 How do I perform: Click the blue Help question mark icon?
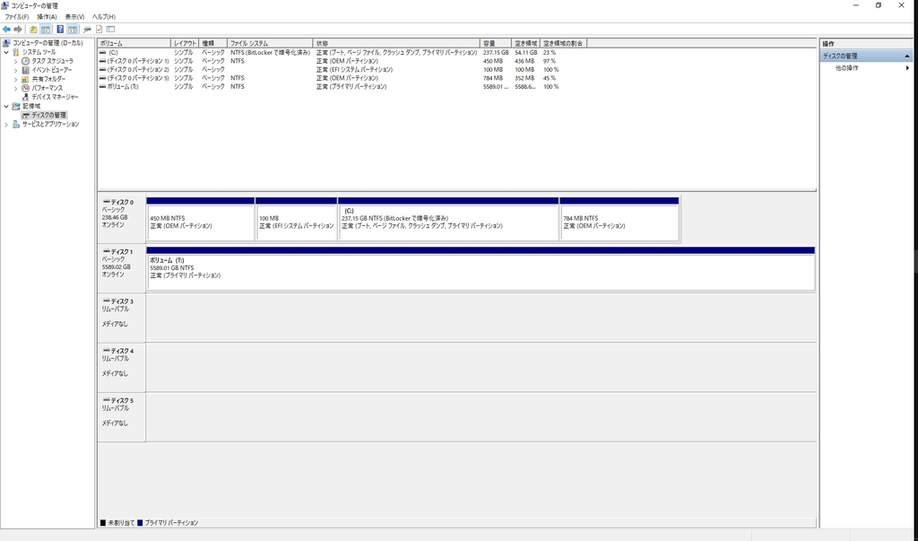[60, 30]
